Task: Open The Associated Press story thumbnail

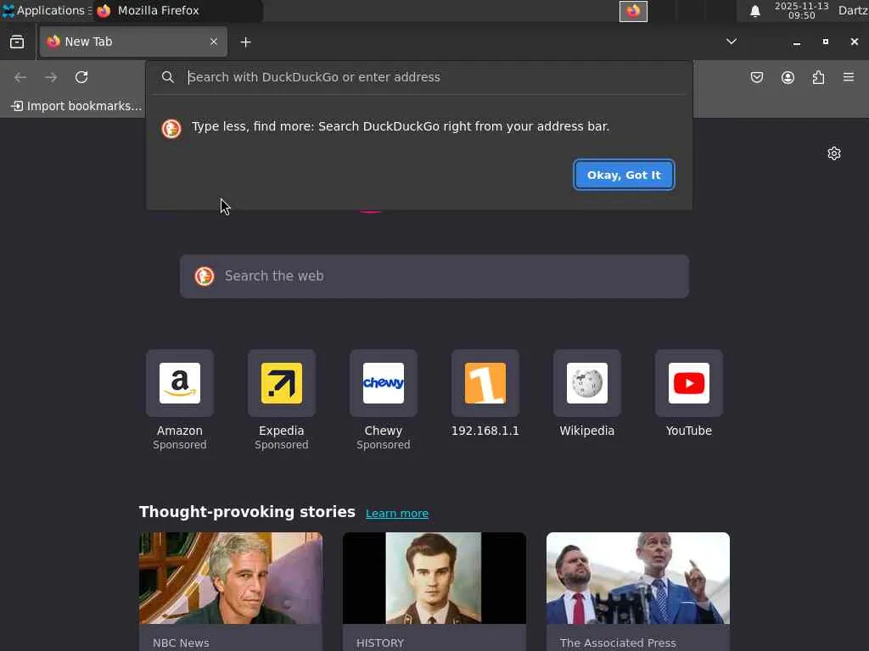Action: (x=638, y=578)
